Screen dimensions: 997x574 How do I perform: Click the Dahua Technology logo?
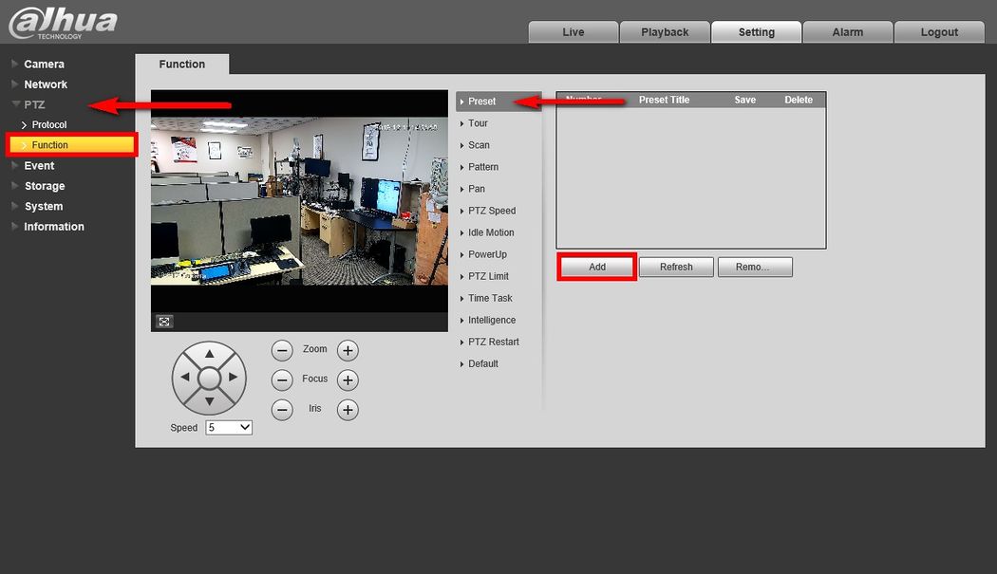click(63, 23)
